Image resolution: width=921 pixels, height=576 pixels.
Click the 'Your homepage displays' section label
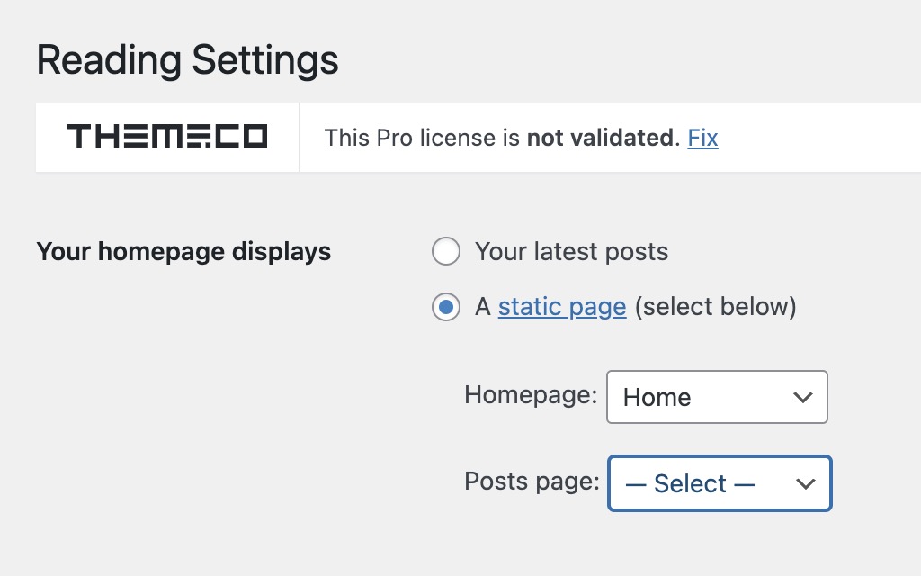[183, 252]
